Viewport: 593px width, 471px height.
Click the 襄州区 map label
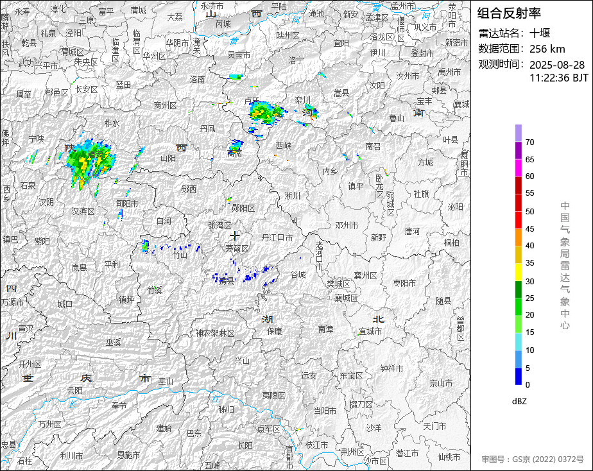click(365, 275)
